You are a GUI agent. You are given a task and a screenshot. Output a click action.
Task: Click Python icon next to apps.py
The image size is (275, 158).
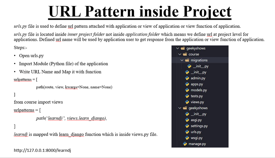coord(187,84)
